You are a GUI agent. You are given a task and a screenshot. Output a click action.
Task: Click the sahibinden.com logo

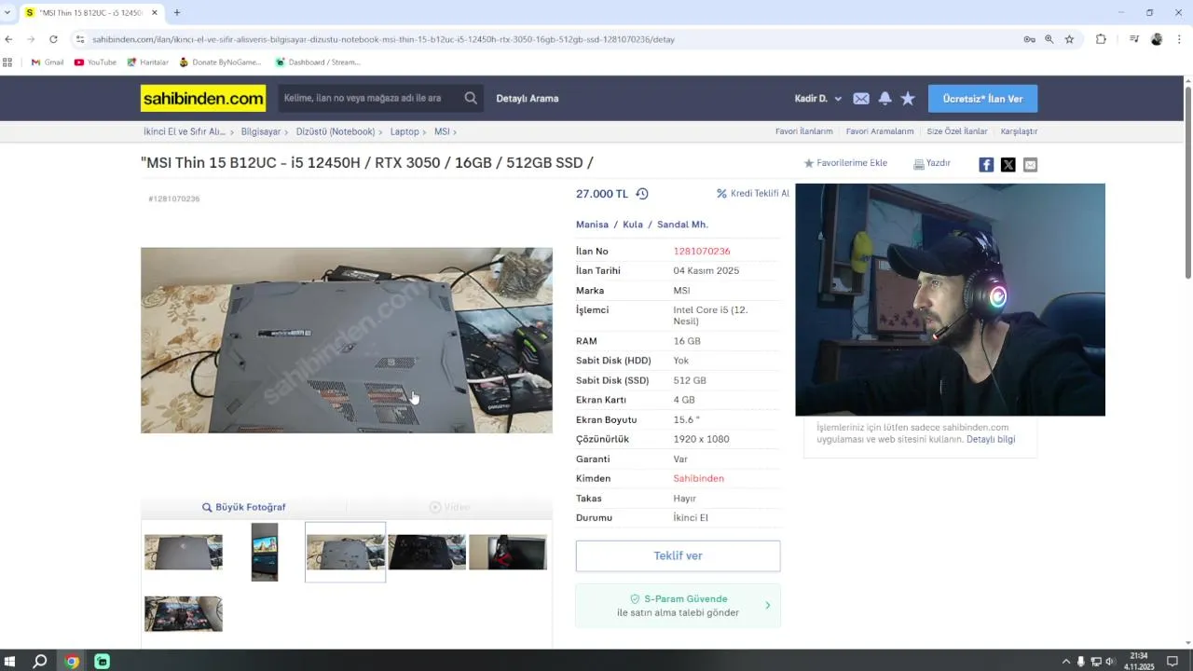(203, 98)
